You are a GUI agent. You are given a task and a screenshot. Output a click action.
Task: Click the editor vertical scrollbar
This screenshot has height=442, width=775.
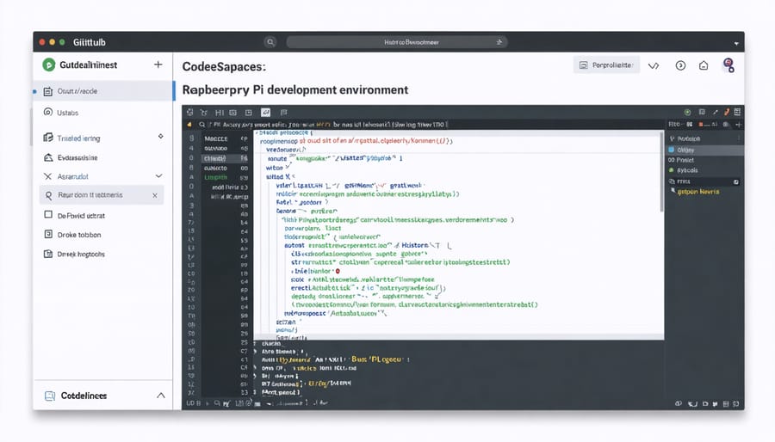click(661, 170)
